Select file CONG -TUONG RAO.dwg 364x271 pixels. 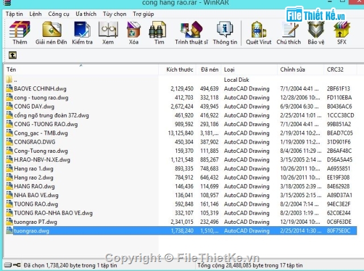coord(45,124)
